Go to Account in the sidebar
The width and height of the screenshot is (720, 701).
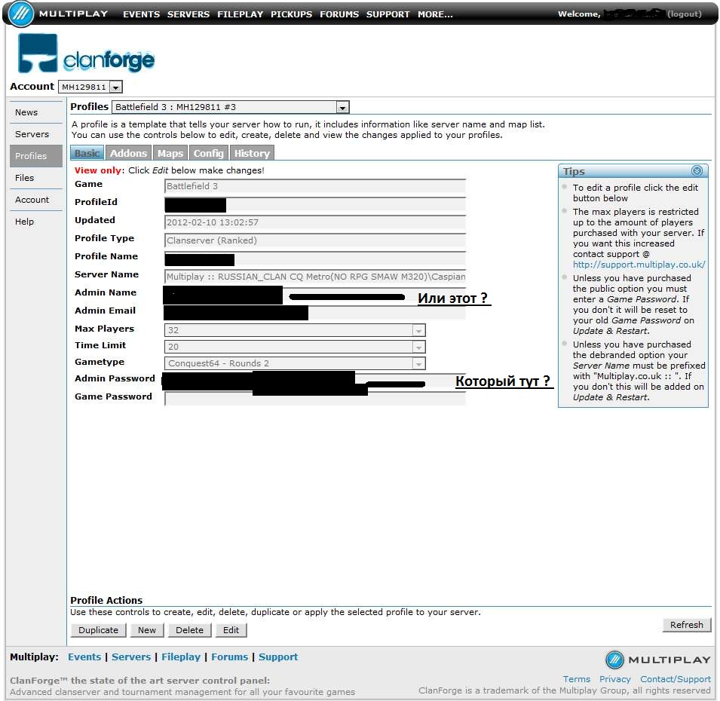tap(36, 200)
